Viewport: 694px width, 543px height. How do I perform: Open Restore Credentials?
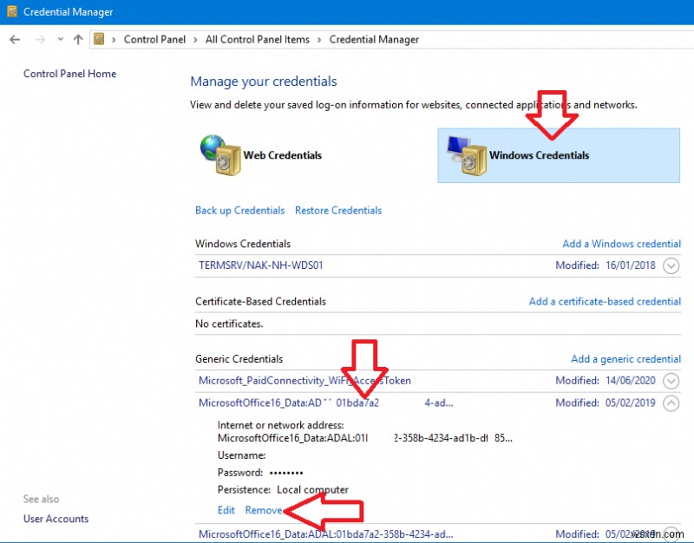[339, 210]
